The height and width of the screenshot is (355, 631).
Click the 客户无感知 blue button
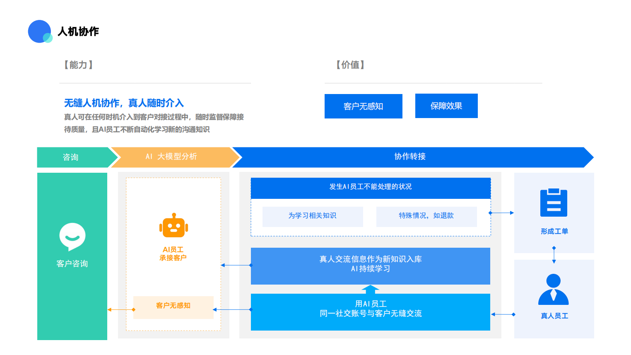[x=363, y=106]
